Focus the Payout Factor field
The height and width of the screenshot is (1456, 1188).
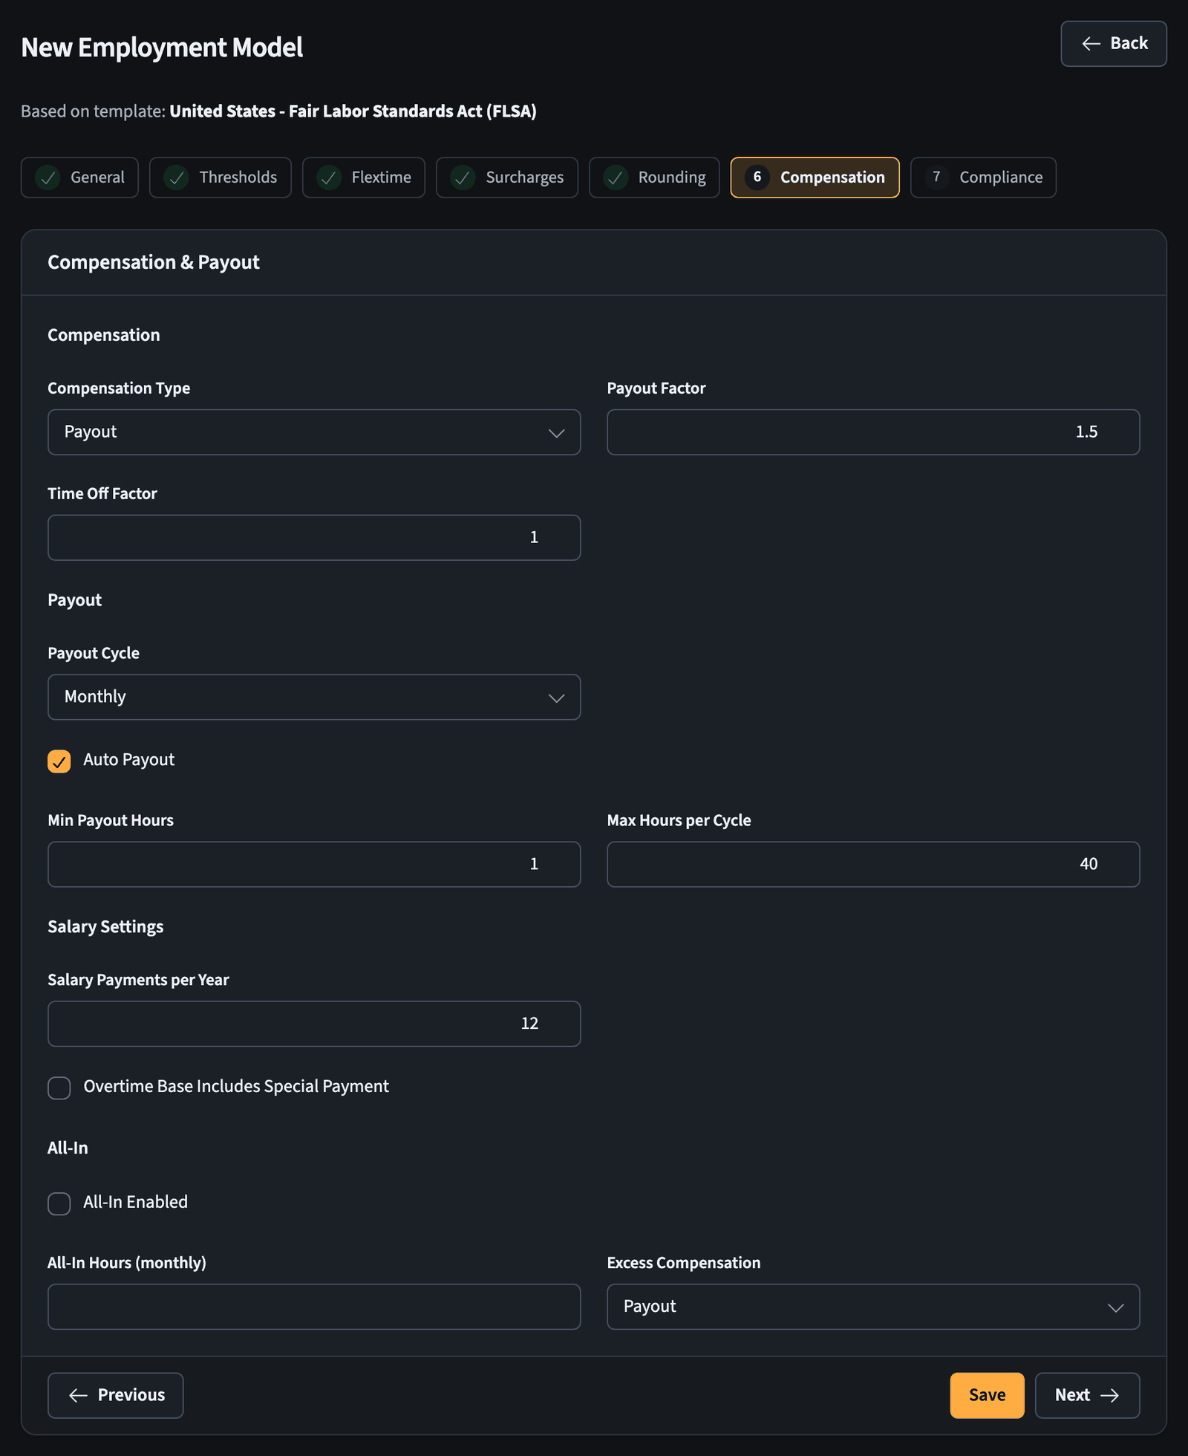tap(873, 432)
